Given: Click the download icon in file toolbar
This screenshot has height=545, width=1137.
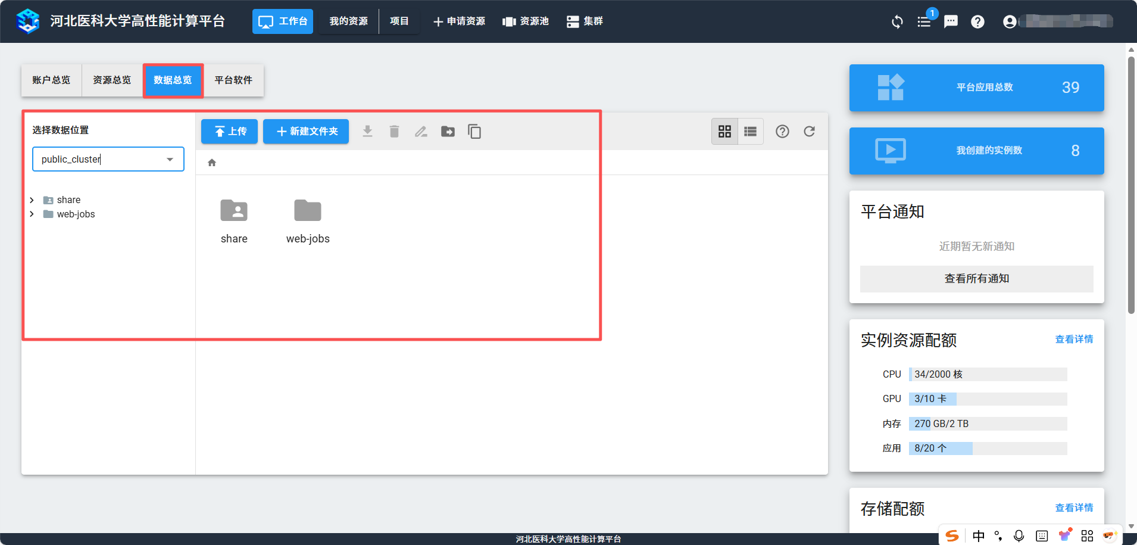Looking at the screenshot, I should click(367, 131).
